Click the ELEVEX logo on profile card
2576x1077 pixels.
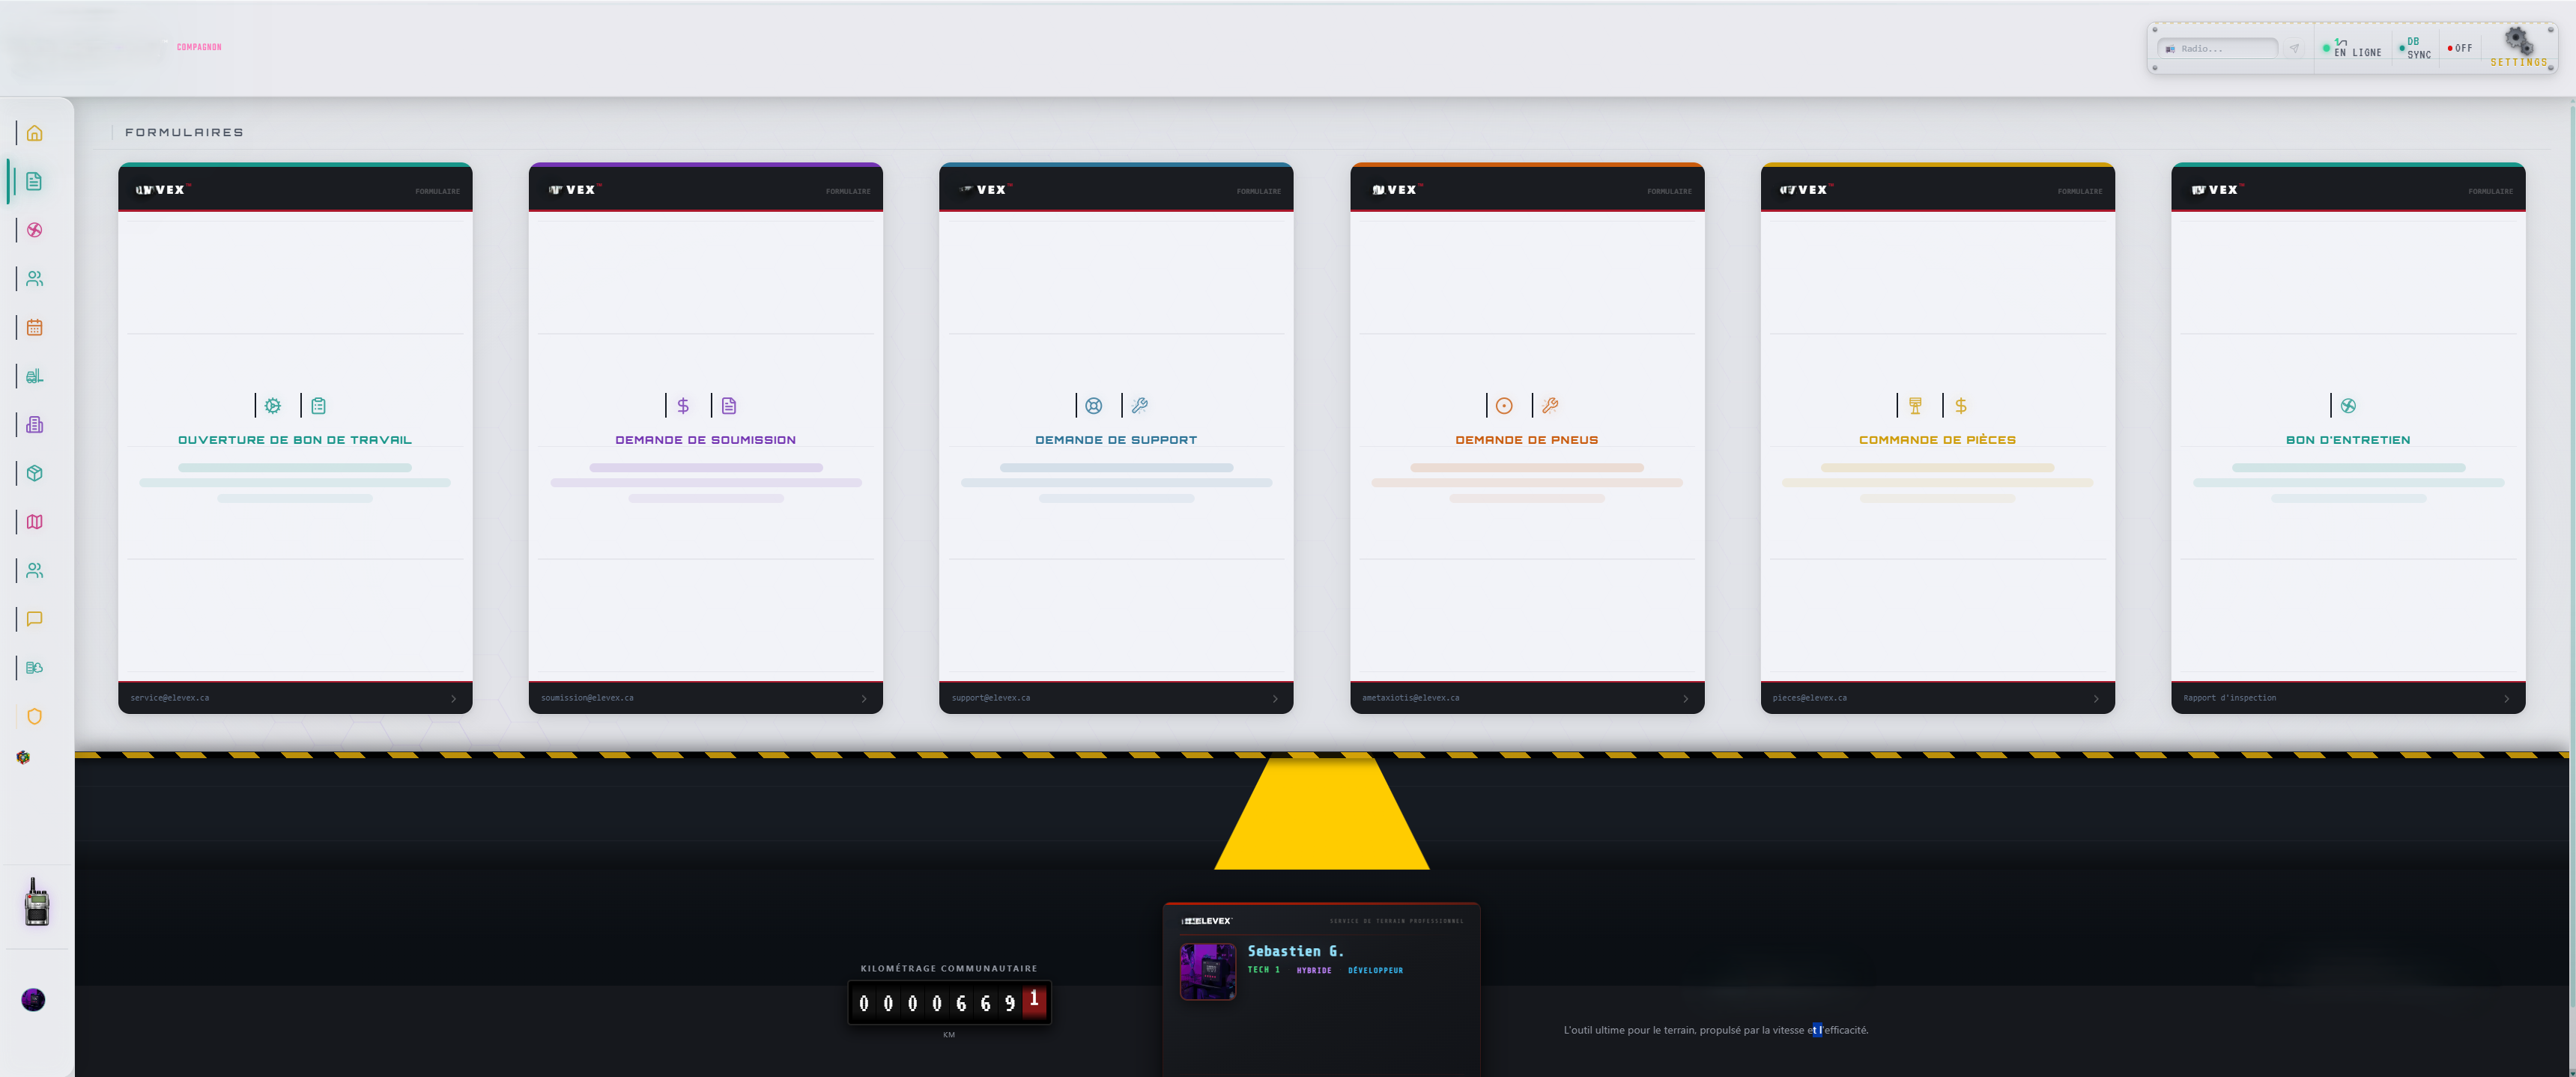tap(1207, 921)
